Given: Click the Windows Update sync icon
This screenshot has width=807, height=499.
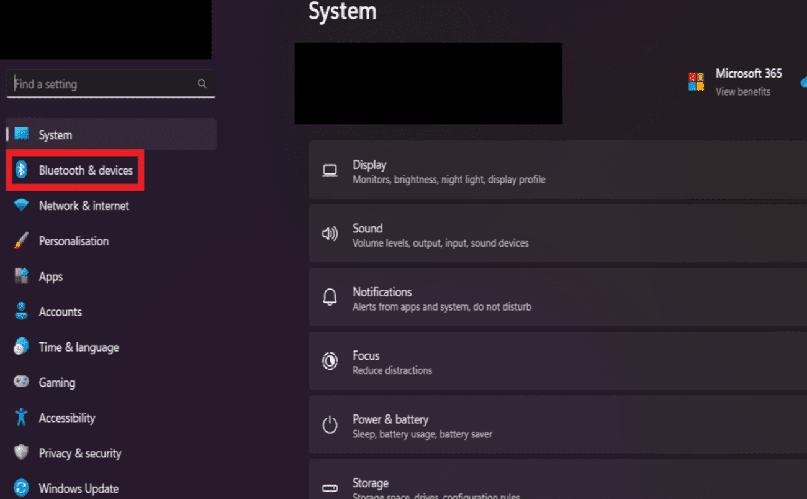Looking at the screenshot, I should click(22, 488).
